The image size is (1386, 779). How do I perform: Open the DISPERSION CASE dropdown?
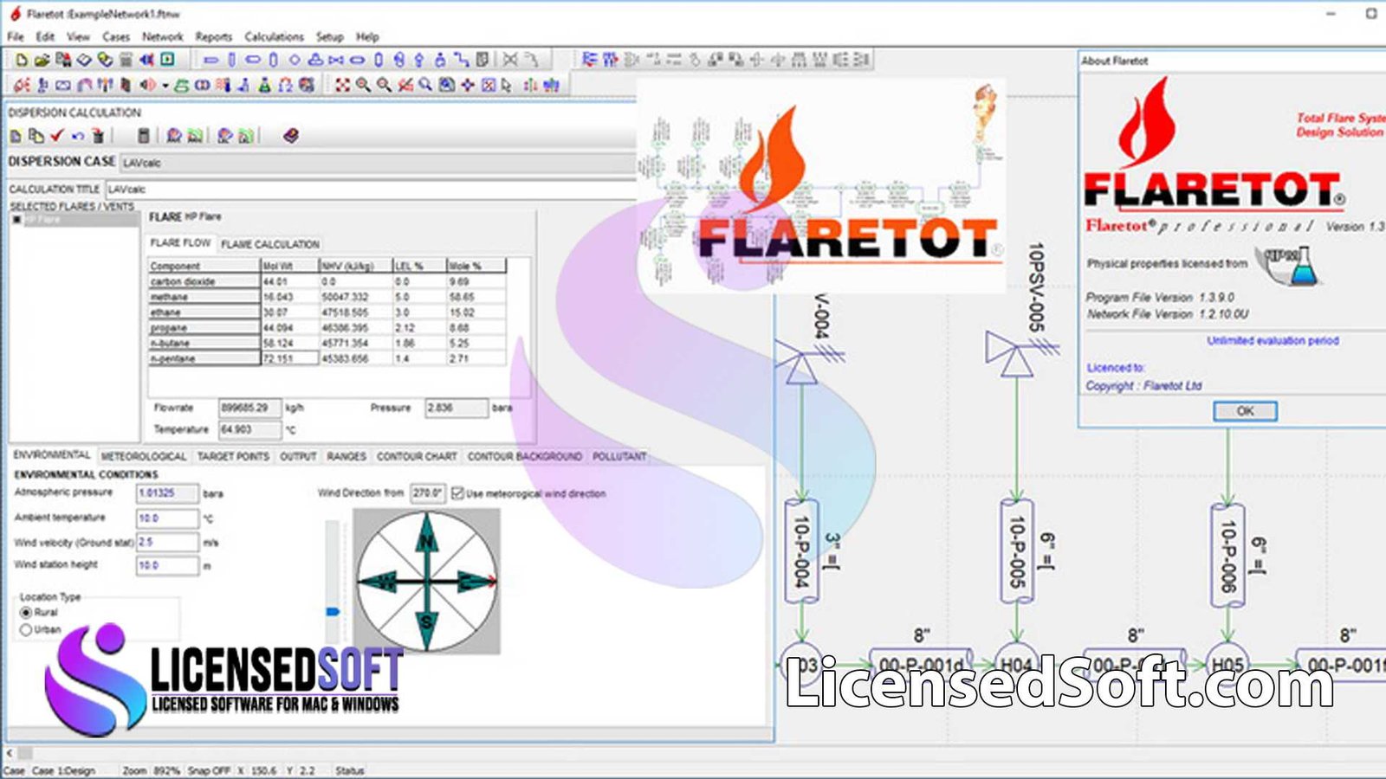click(378, 163)
